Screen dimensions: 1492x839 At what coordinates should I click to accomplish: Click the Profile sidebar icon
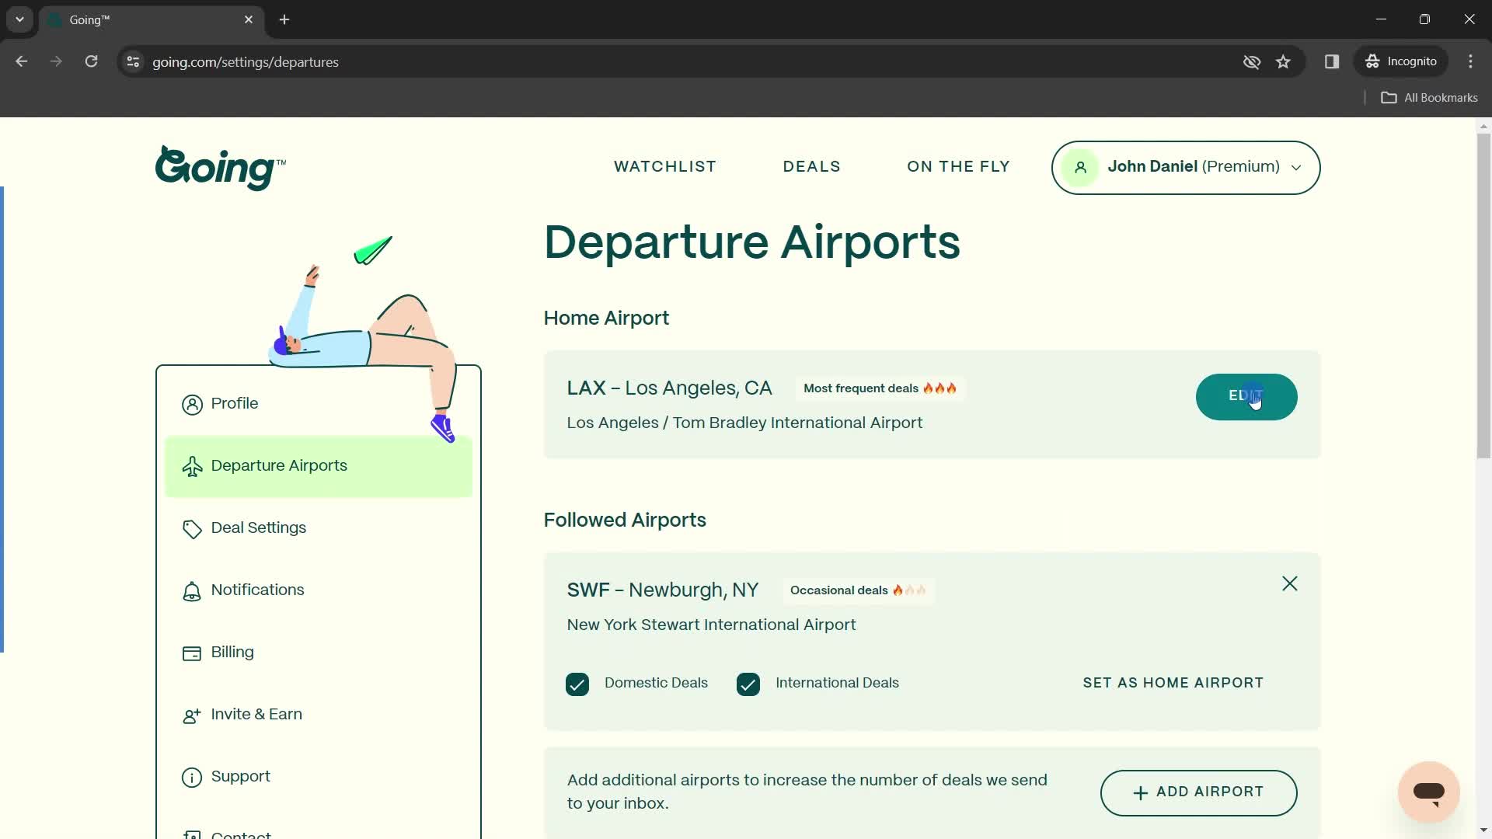pos(192,402)
